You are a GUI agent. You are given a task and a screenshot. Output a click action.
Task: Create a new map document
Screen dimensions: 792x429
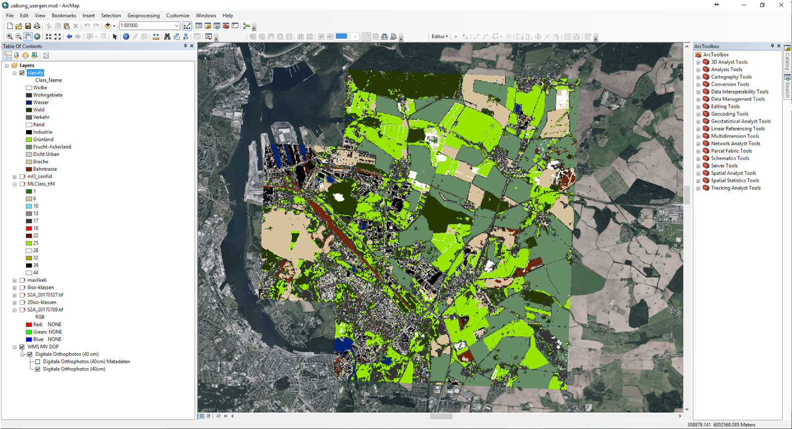pyautogui.click(x=10, y=26)
